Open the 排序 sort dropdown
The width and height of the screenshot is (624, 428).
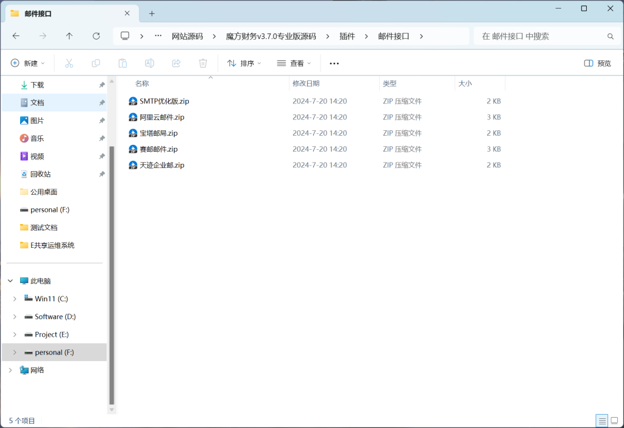pyautogui.click(x=243, y=63)
